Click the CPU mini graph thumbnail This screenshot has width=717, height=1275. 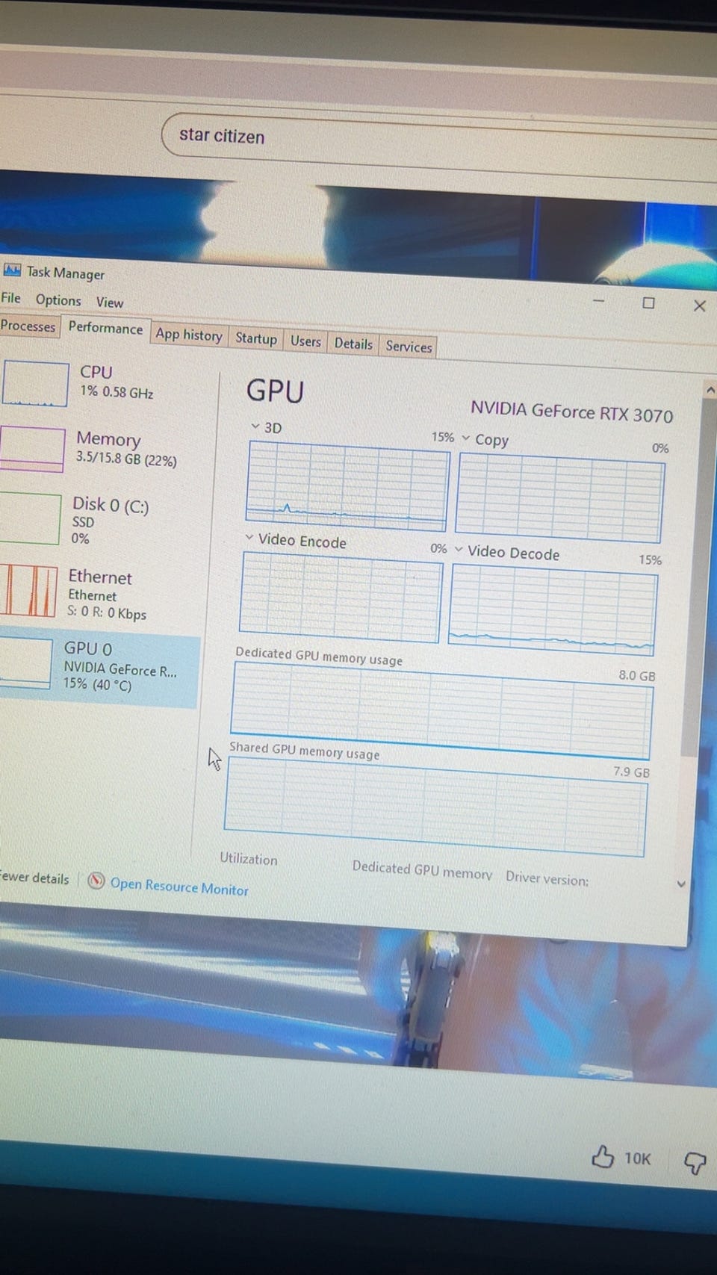click(x=35, y=384)
